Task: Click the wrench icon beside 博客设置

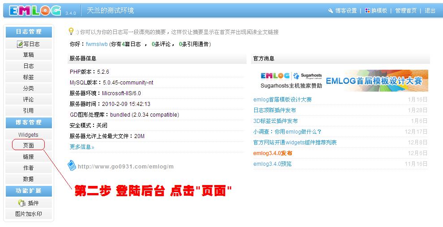Action: pyautogui.click(x=331, y=11)
